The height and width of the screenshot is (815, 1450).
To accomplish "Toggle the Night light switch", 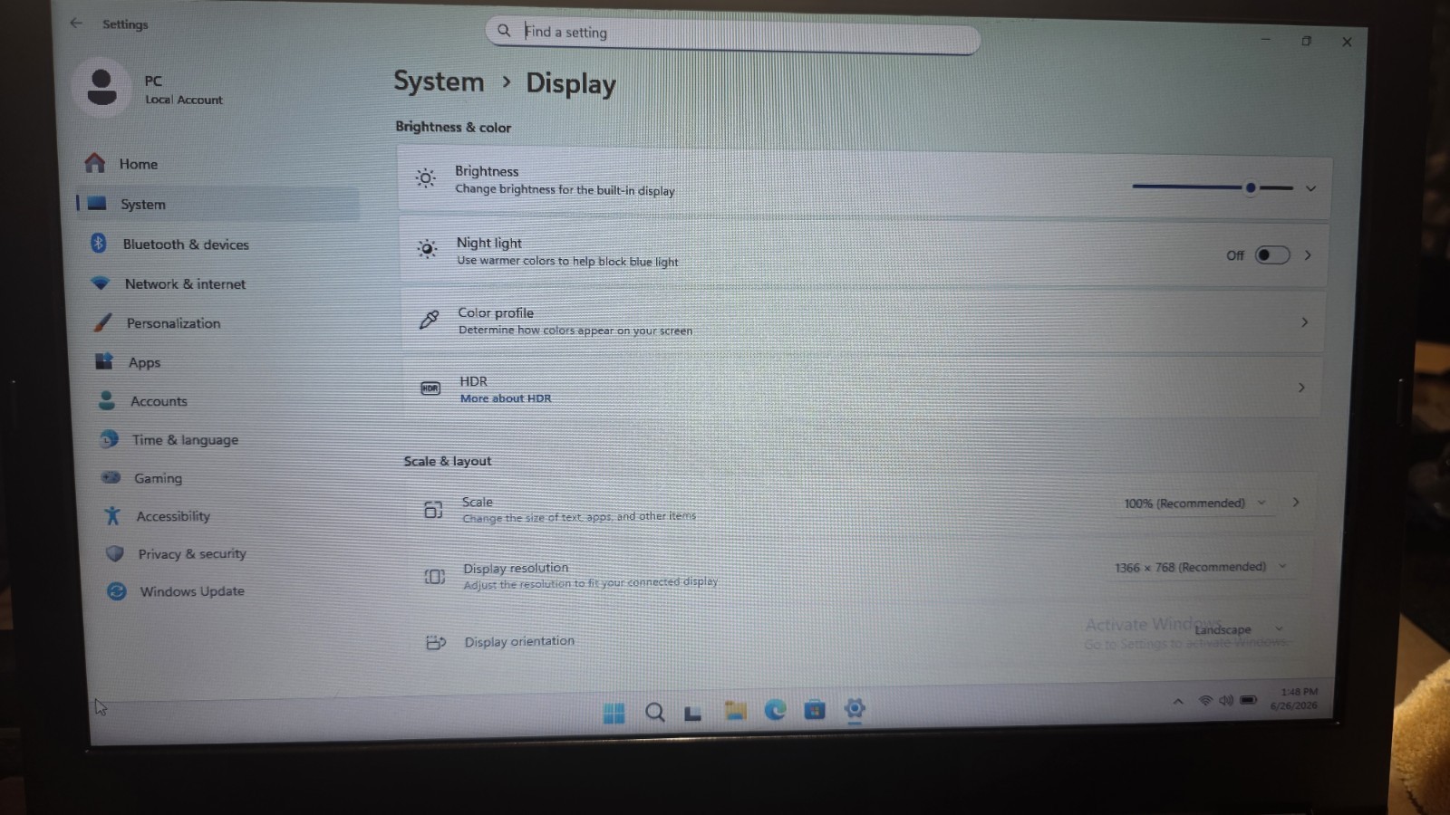I will (x=1272, y=255).
